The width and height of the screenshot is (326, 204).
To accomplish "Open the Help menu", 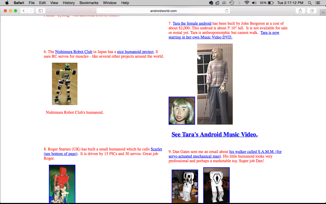I will click(x=125, y=3).
